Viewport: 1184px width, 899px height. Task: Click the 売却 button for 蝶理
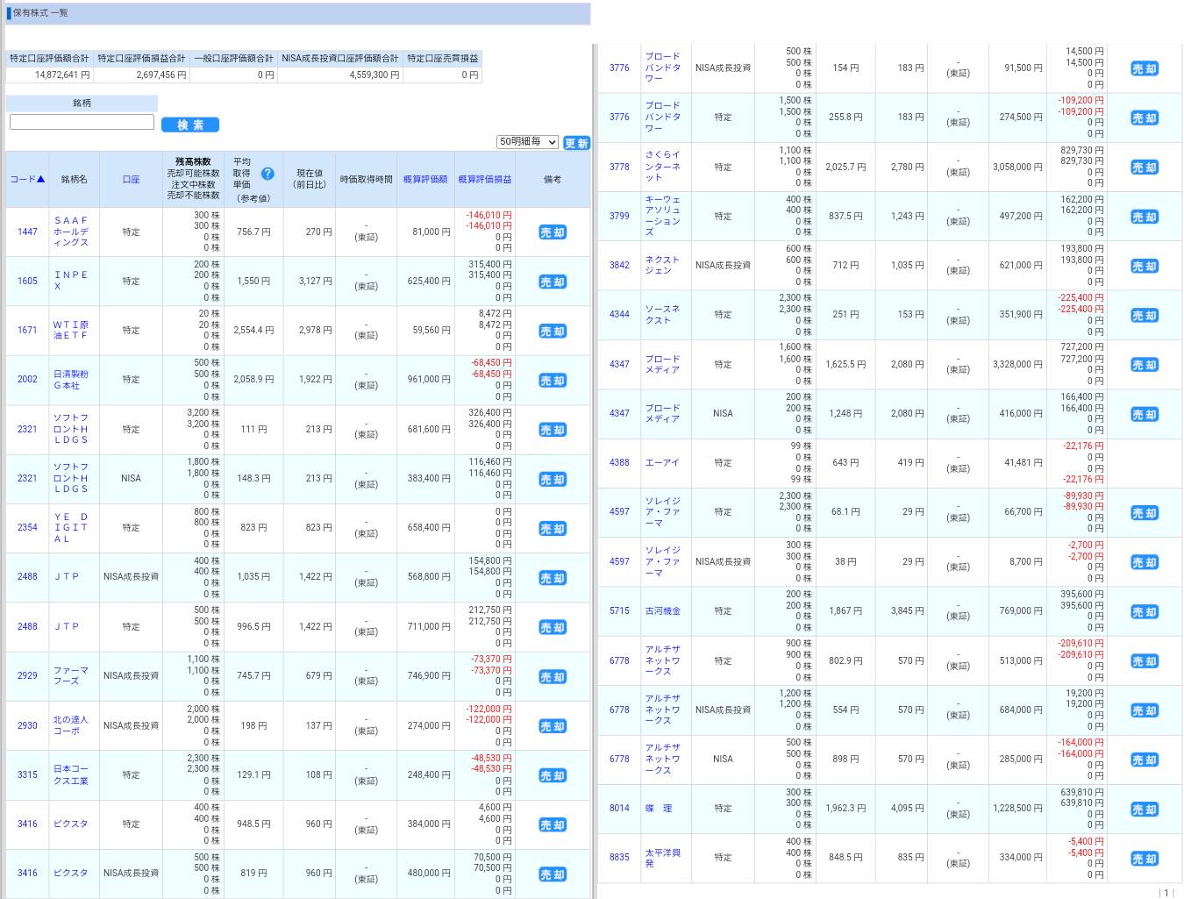pos(1144,810)
